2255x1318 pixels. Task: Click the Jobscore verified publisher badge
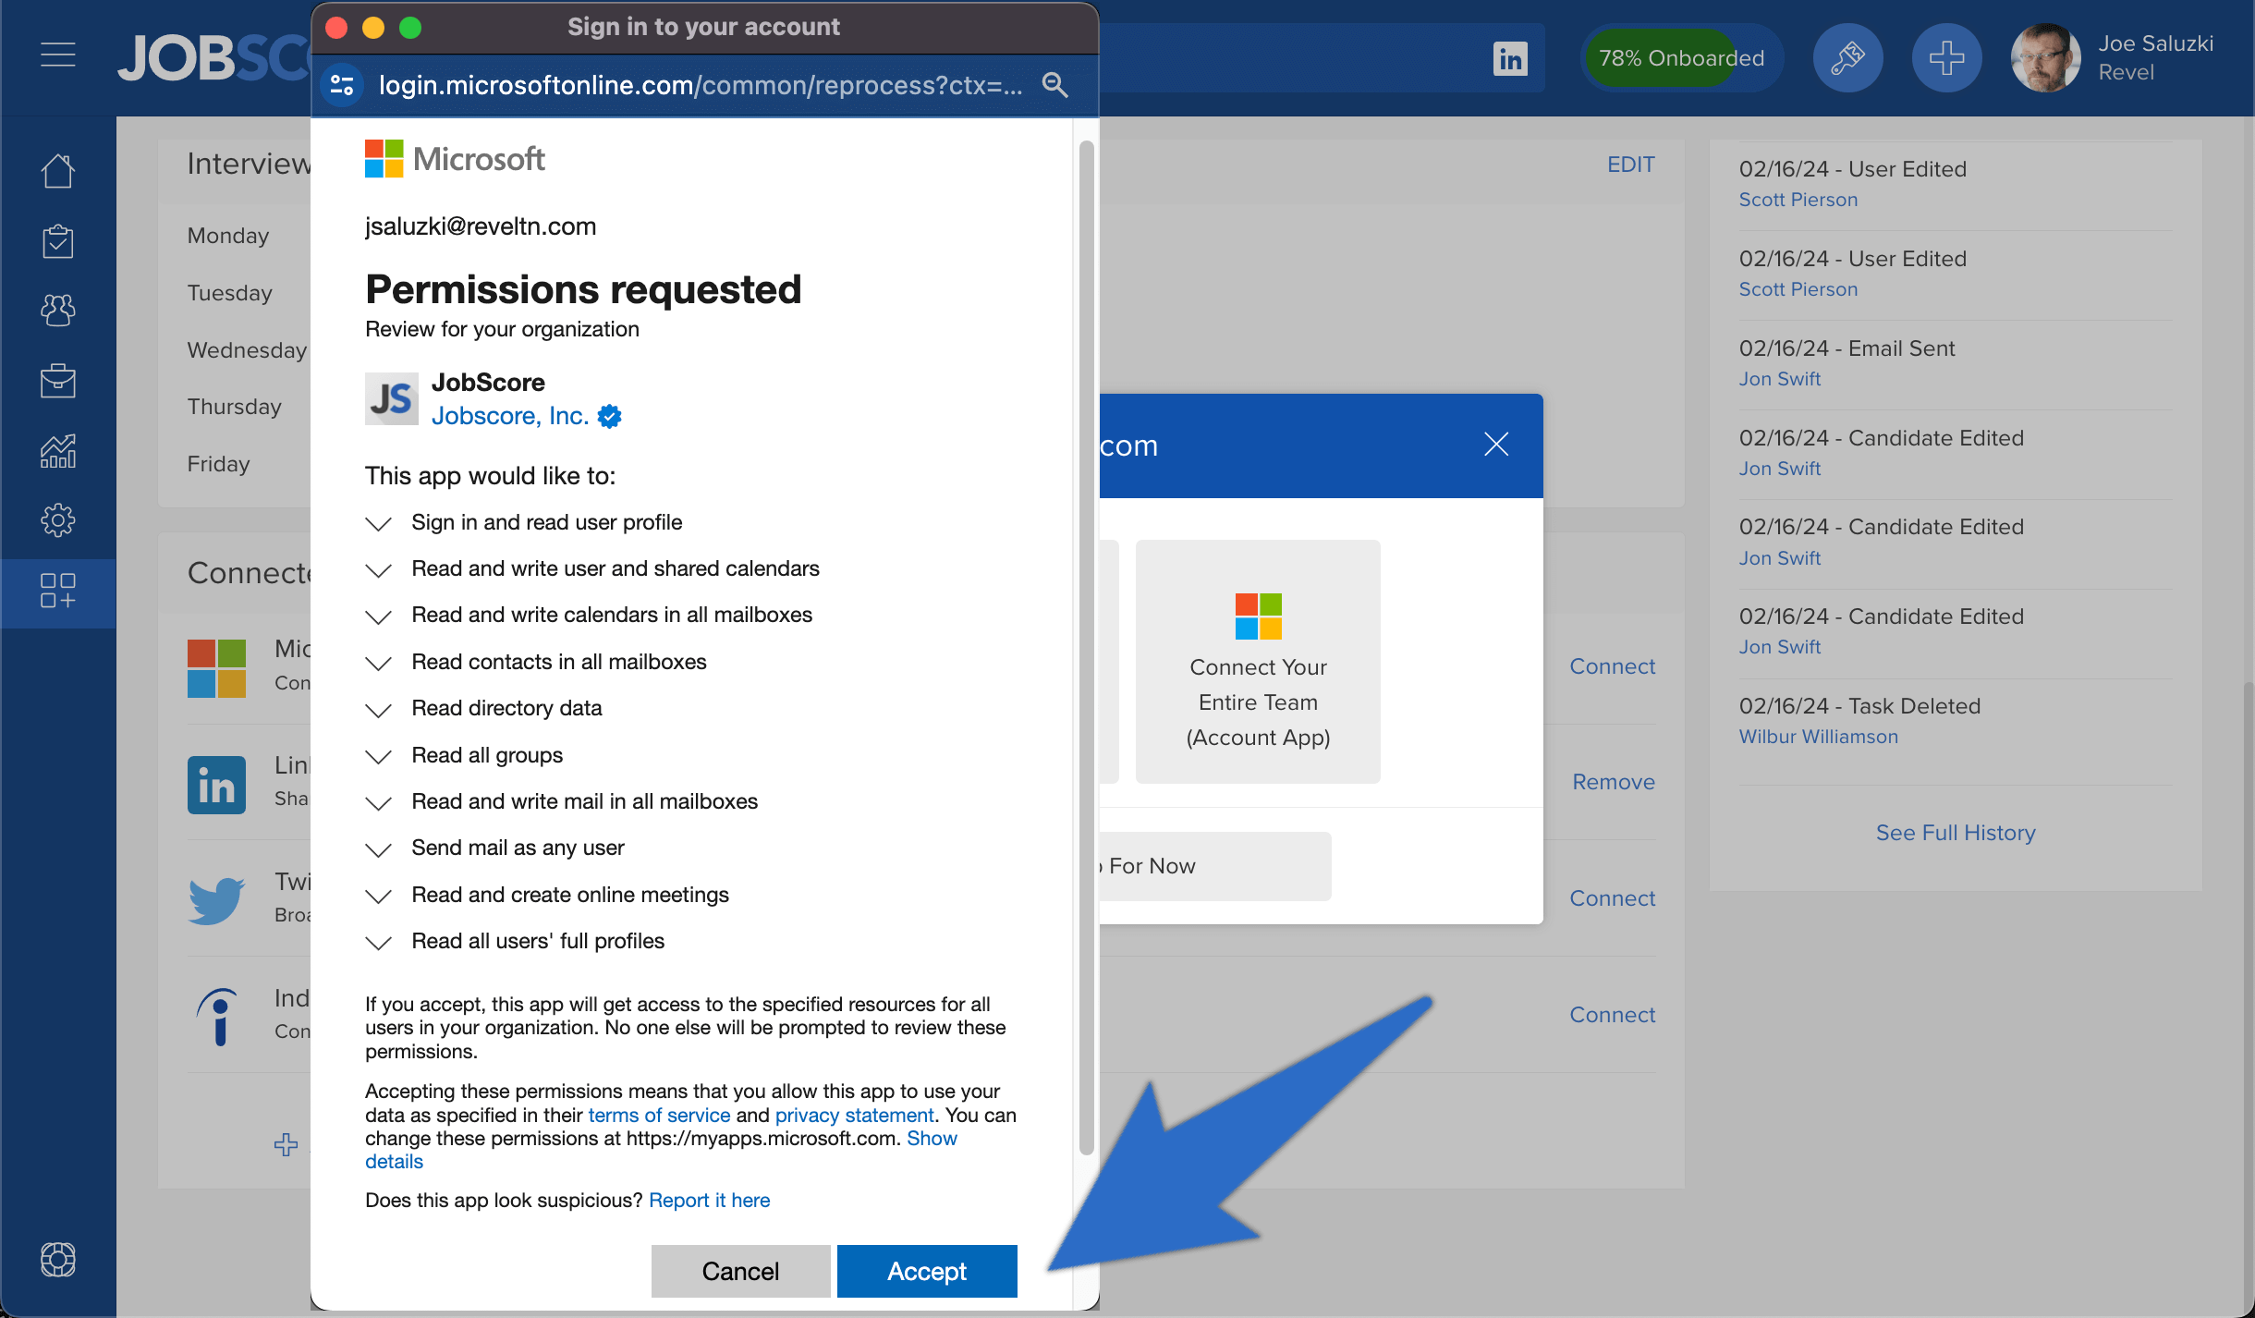click(609, 417)
